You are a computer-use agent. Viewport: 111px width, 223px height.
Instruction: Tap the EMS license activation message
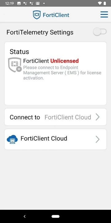[x=62, y=73]
